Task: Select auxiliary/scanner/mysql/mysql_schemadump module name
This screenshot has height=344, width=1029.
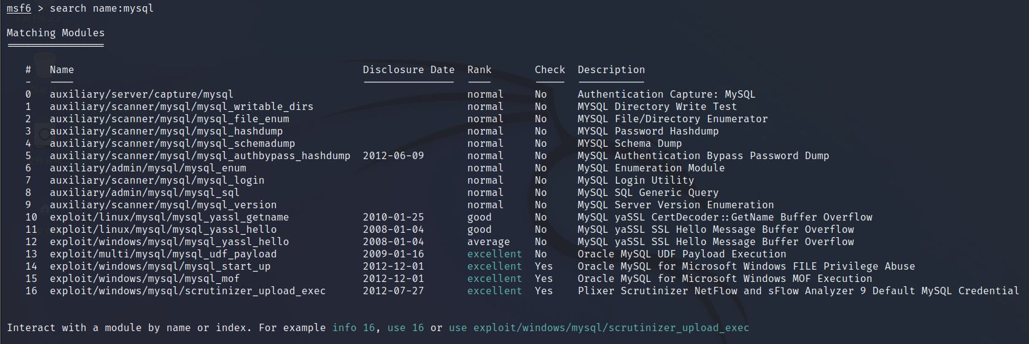Action: tap(173, 144)
